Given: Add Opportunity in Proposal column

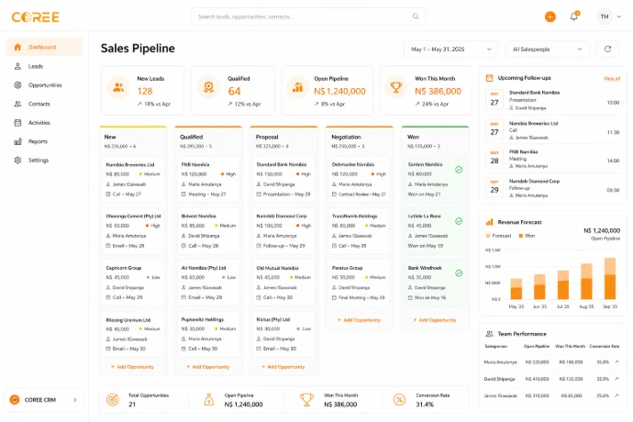Looking at the screenshot, I should coord(283,367).
